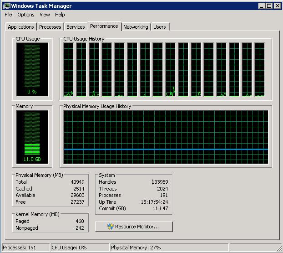Click the Task Manager title bar icon
The width and height of the screenshot is (283, 253).
pos(6,6)
